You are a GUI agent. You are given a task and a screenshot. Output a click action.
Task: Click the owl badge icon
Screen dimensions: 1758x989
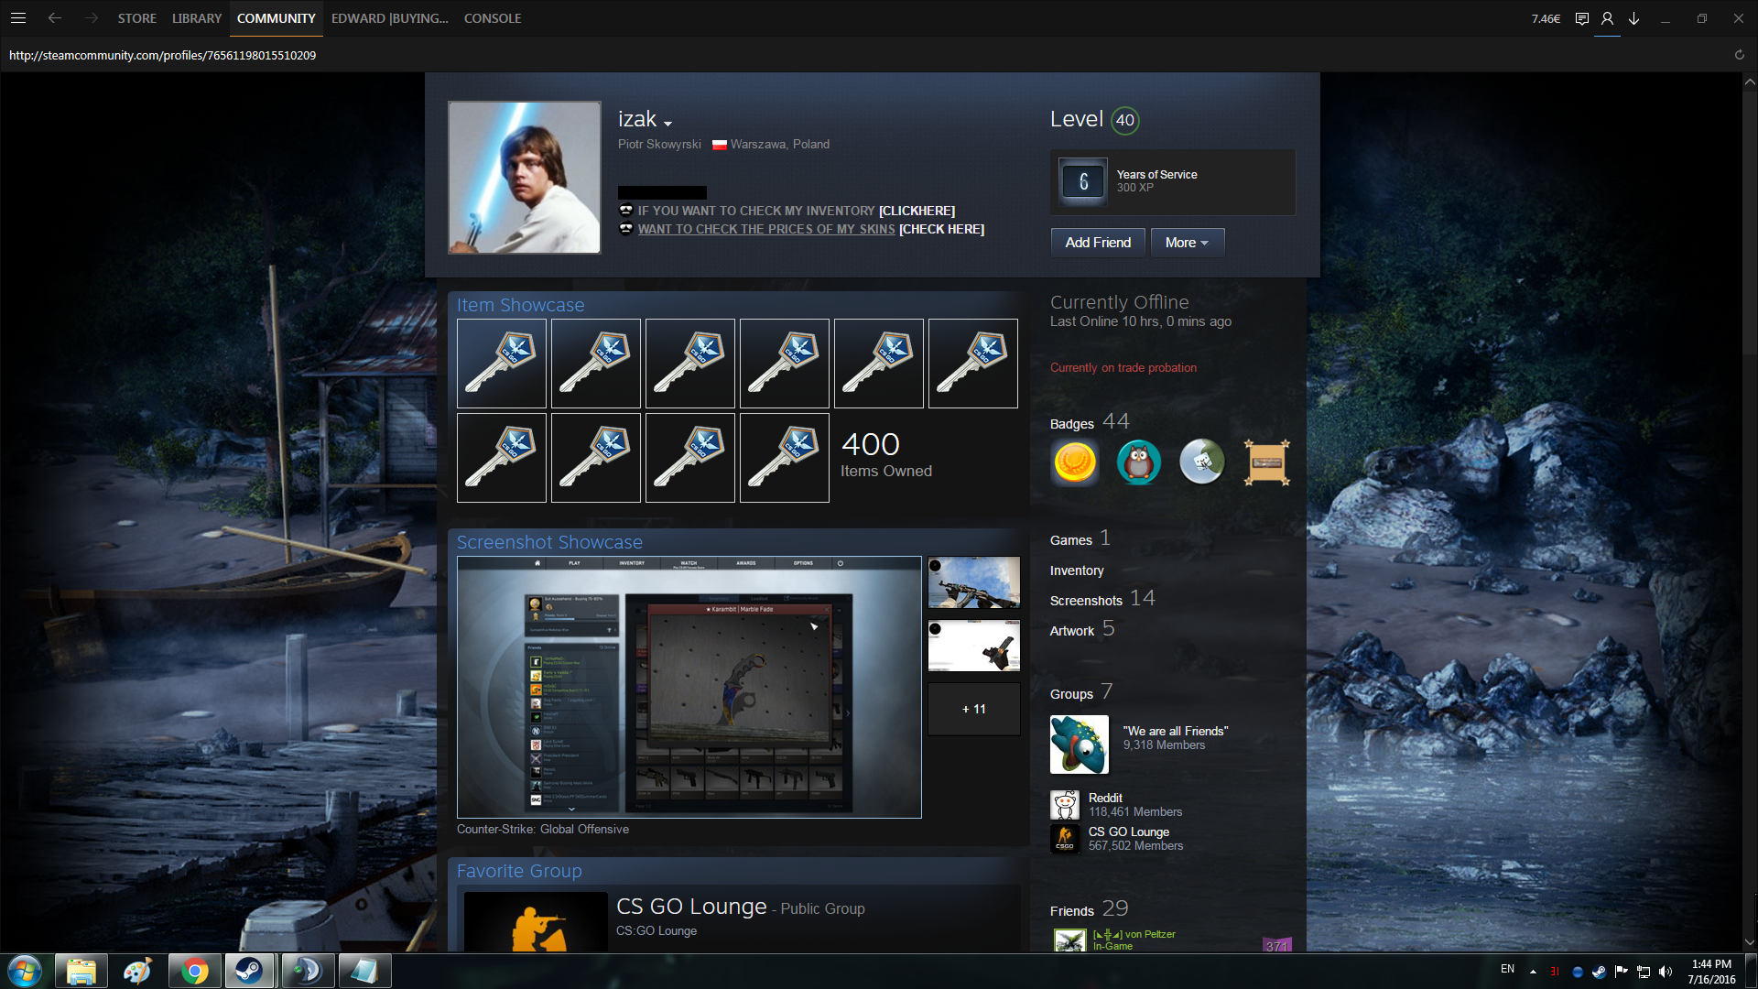(1138, 462)
